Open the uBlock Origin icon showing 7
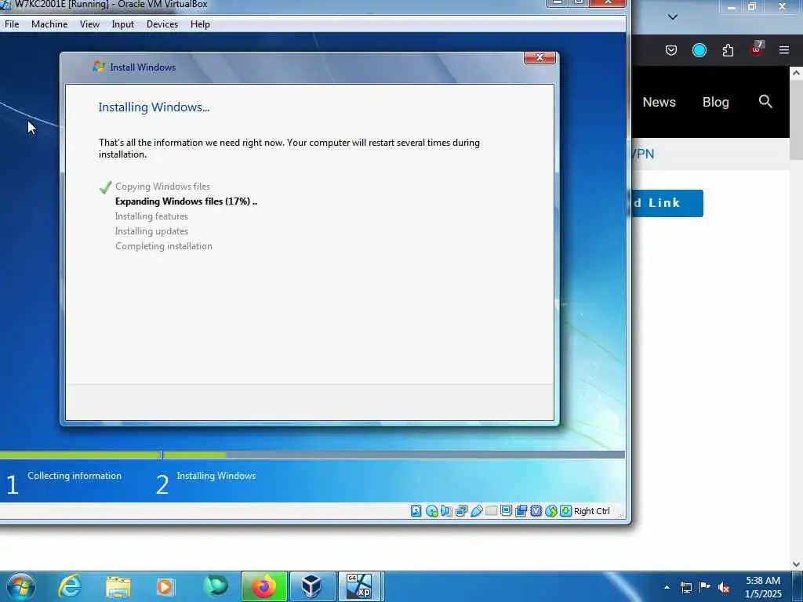 (757, 49)
